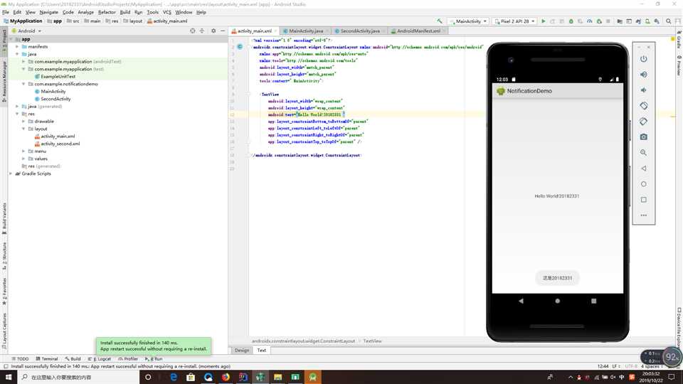
Task: Open Microsoft Edge from the taskbar
Action: coord(174,377)
